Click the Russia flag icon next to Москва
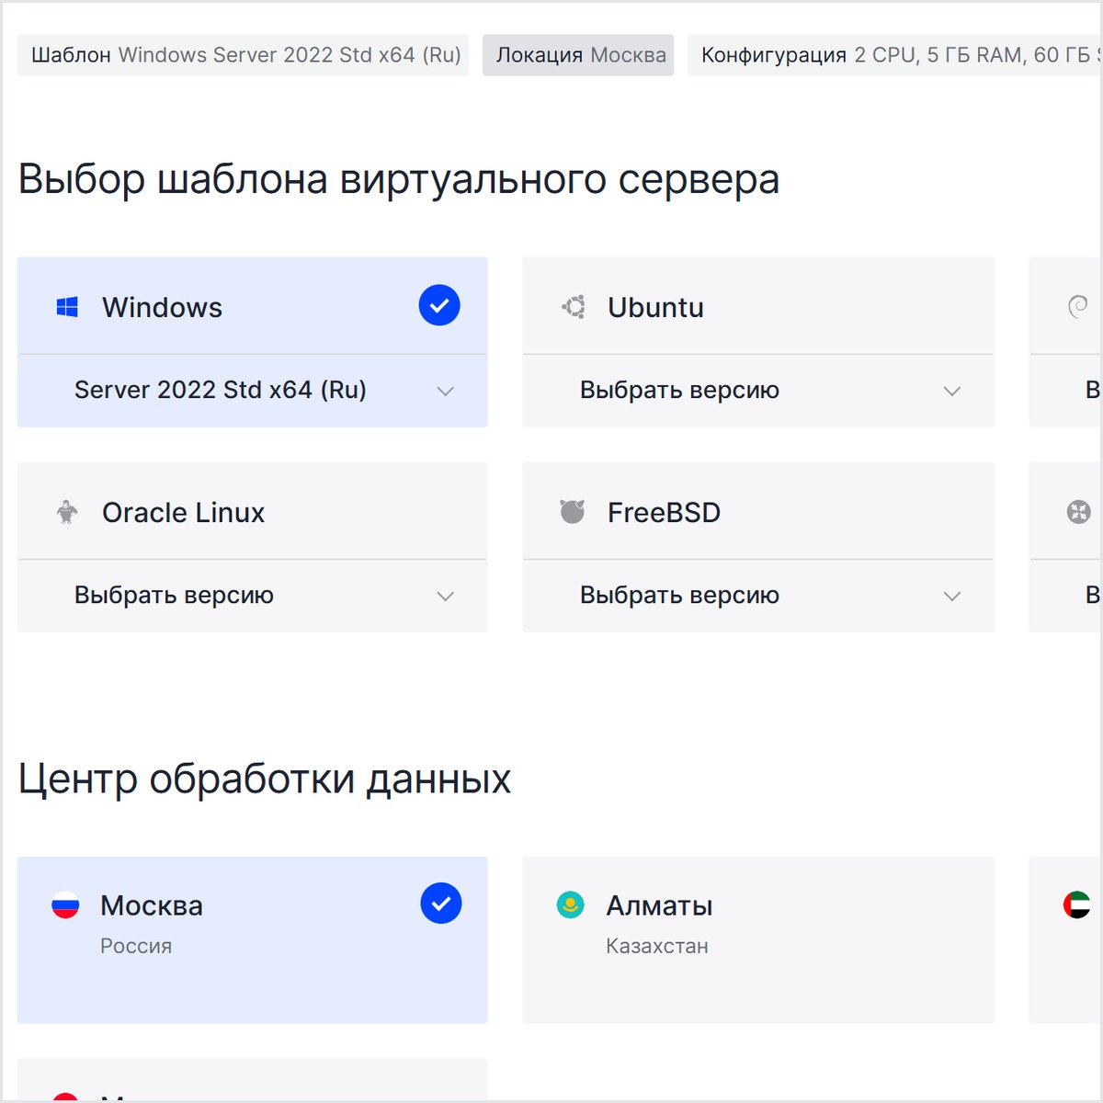The width and height of the screenshot is (1103, 1103). pyautogui.click(x=65, y=905)
